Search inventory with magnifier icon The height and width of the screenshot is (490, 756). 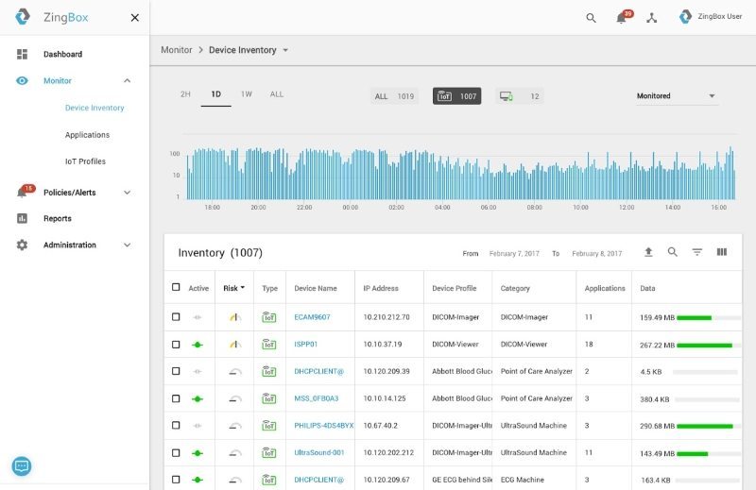[x=673, y=252]
